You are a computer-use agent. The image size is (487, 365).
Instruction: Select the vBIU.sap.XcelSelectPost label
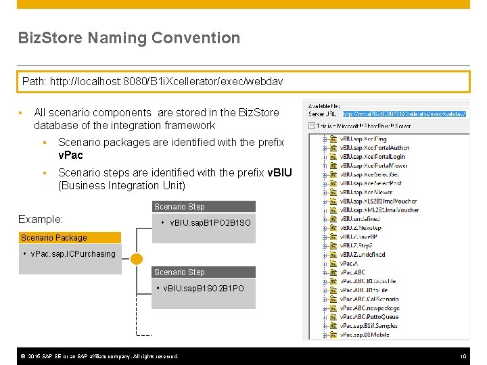coord(371,183)
